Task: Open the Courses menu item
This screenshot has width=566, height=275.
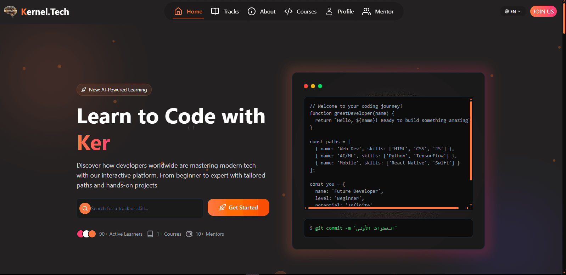Action: [301, 11]
